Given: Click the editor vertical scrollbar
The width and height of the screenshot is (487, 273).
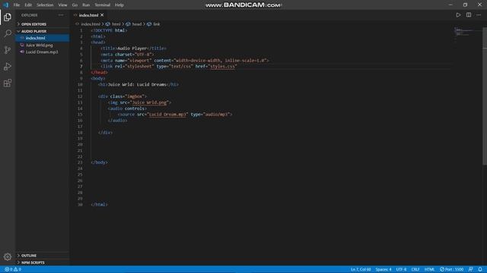Looking at the screenshot, I should 485,96.
